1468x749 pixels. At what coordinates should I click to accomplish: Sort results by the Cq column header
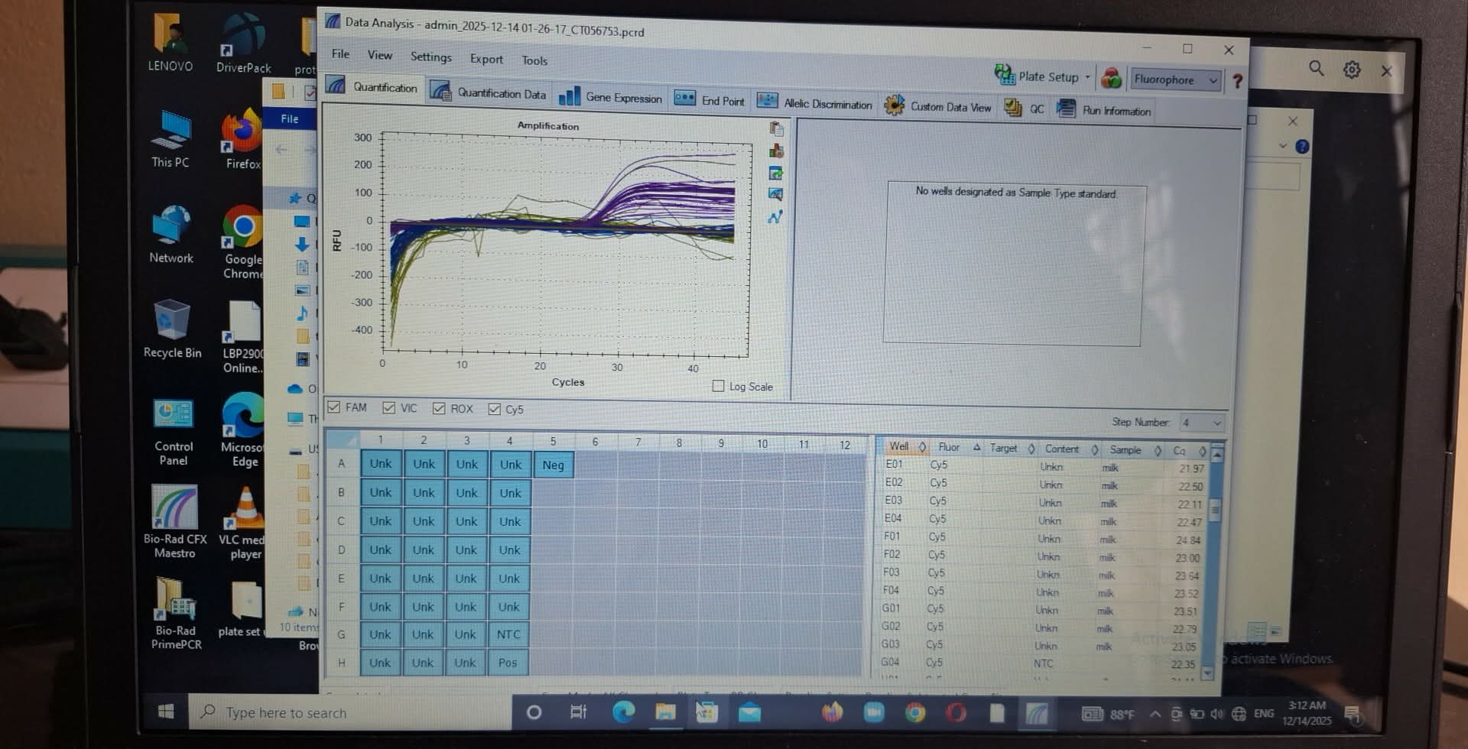point(1181,450)
